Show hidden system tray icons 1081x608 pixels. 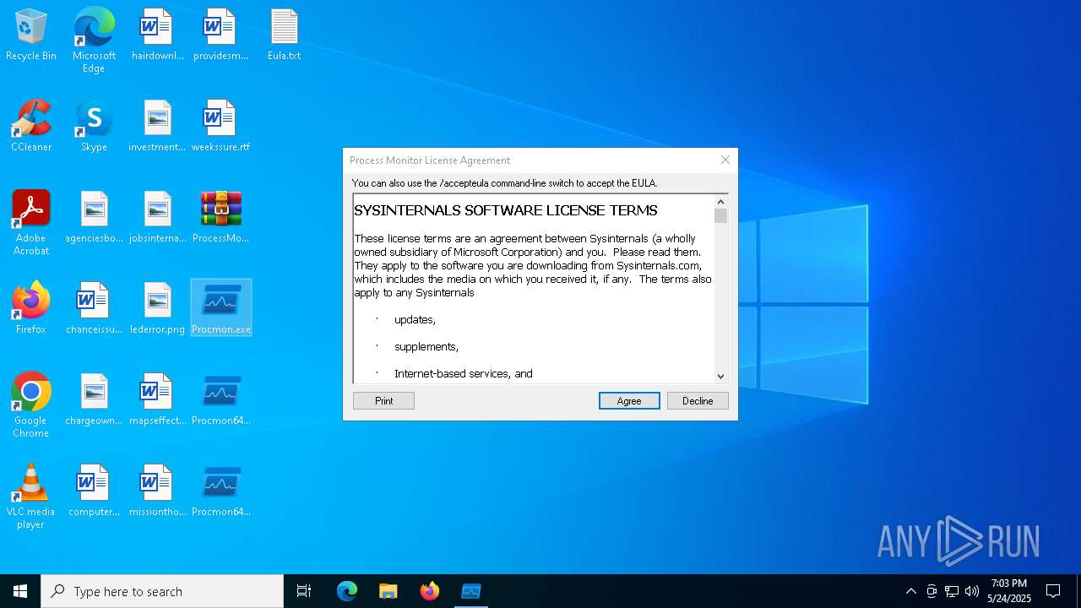910,591
